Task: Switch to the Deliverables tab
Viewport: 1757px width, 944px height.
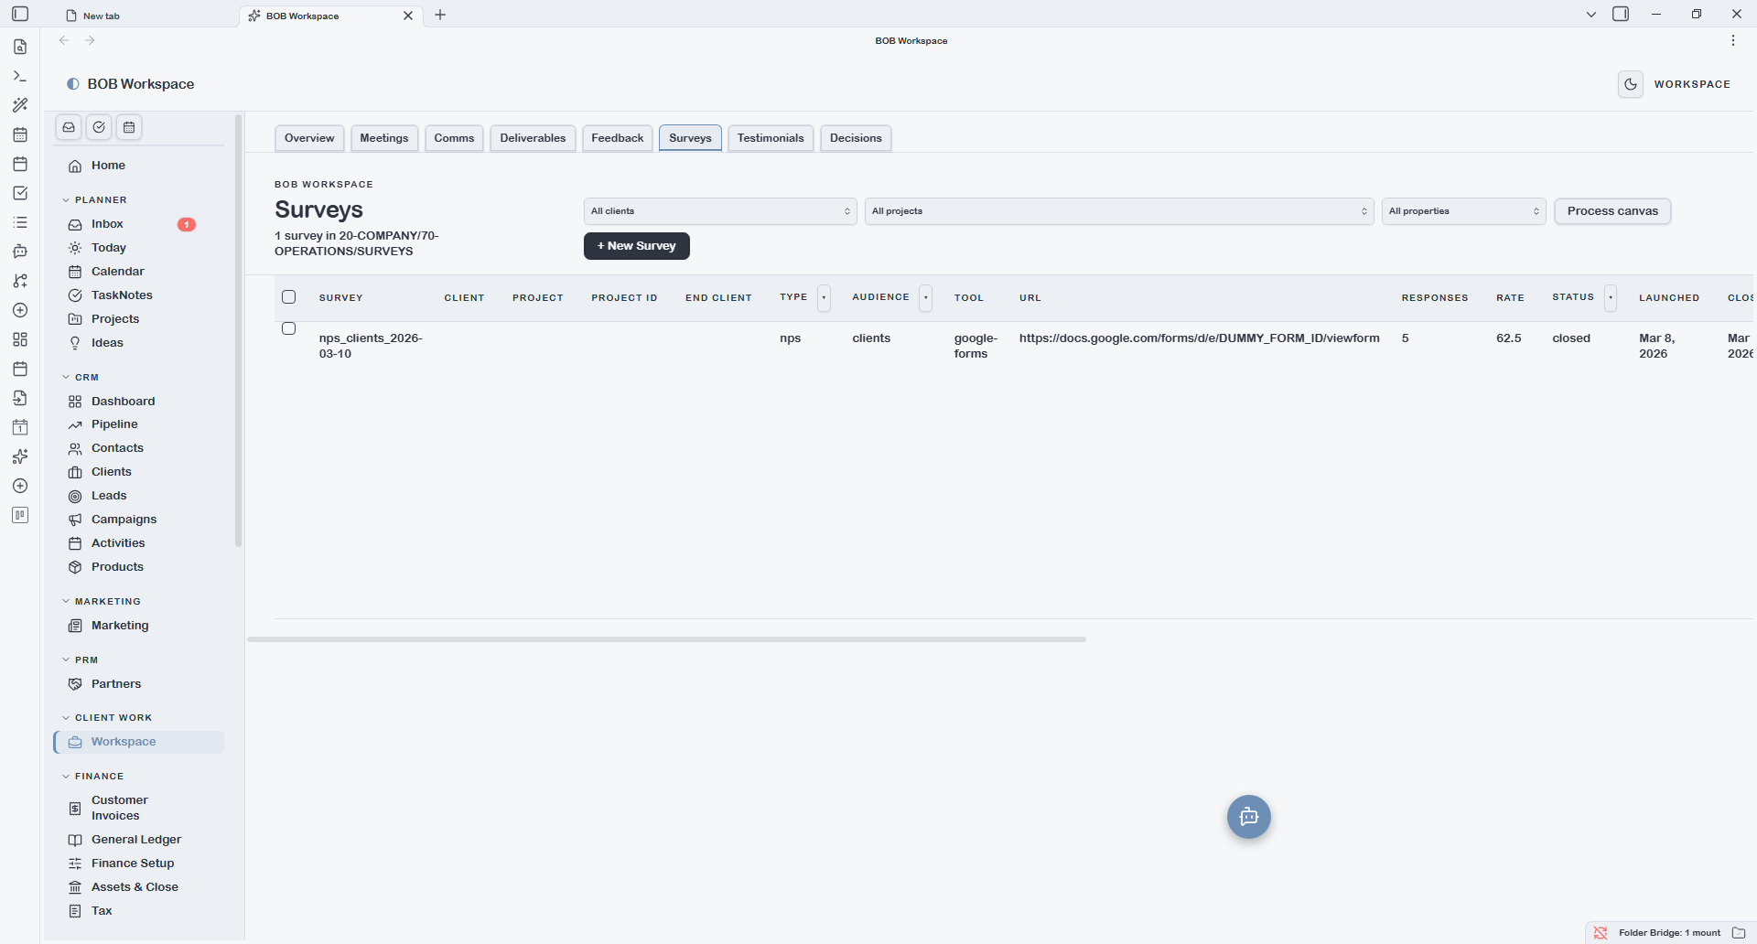Action: click(533, 138)
